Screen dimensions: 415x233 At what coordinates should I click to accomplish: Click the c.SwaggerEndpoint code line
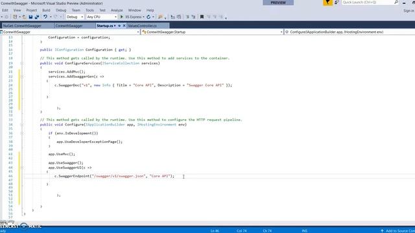(114, 176)
